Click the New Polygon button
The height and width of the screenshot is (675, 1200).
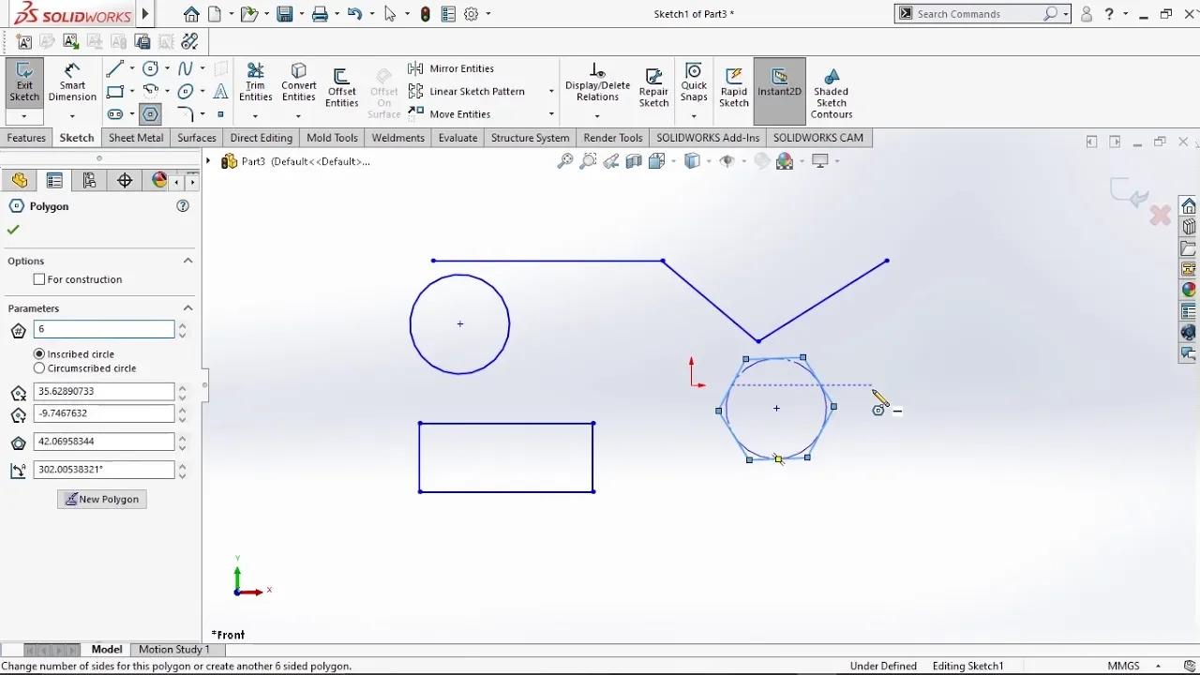click(101, 500)
